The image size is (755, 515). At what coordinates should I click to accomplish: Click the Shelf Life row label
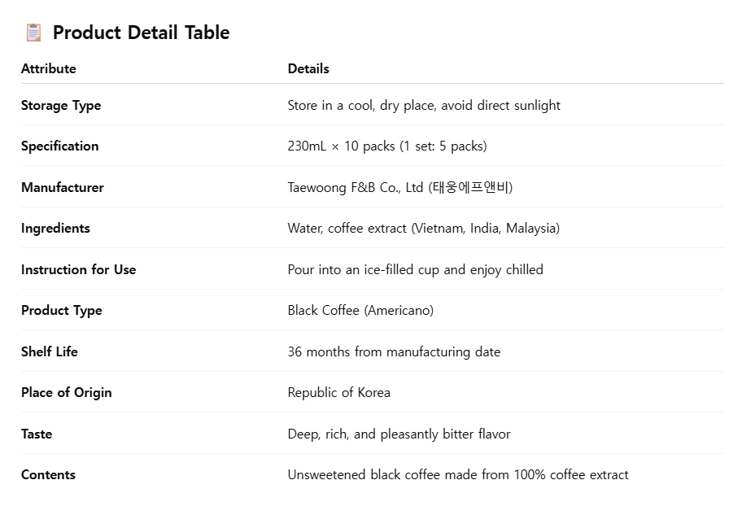pyautogui.click(x=50, y=351)
